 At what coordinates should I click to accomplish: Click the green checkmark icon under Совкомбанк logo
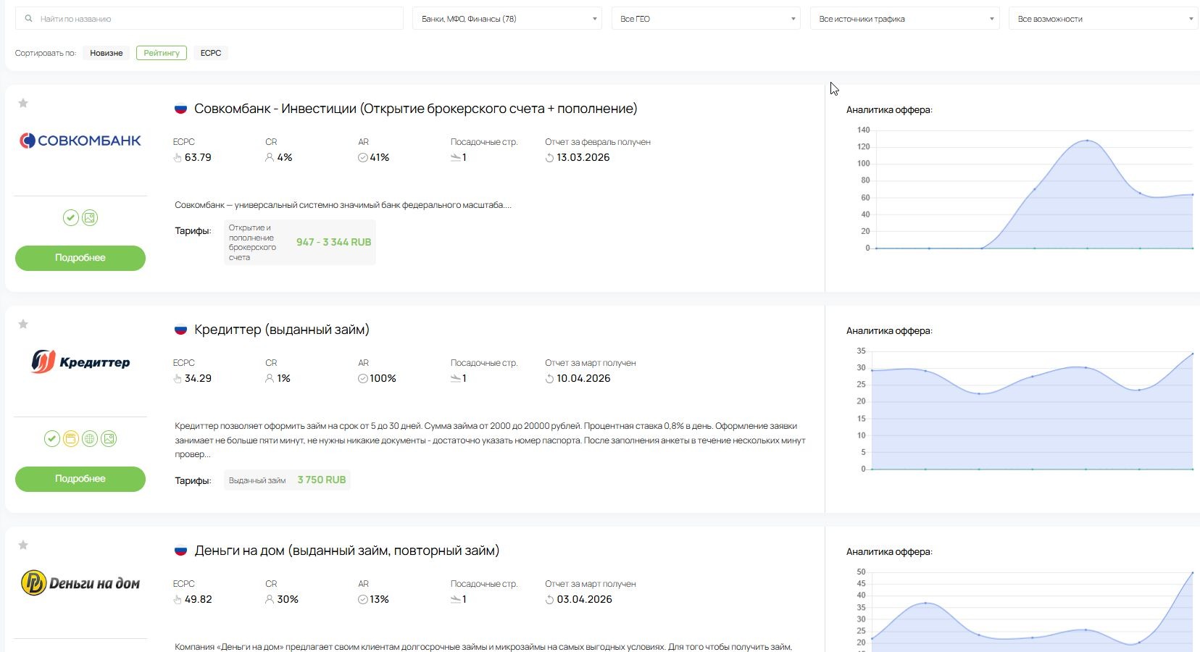[x=70, y=217]
